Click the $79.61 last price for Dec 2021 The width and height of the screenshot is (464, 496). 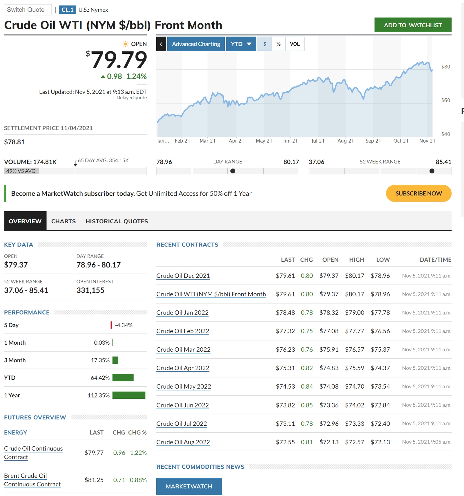(x=285, y=276)
